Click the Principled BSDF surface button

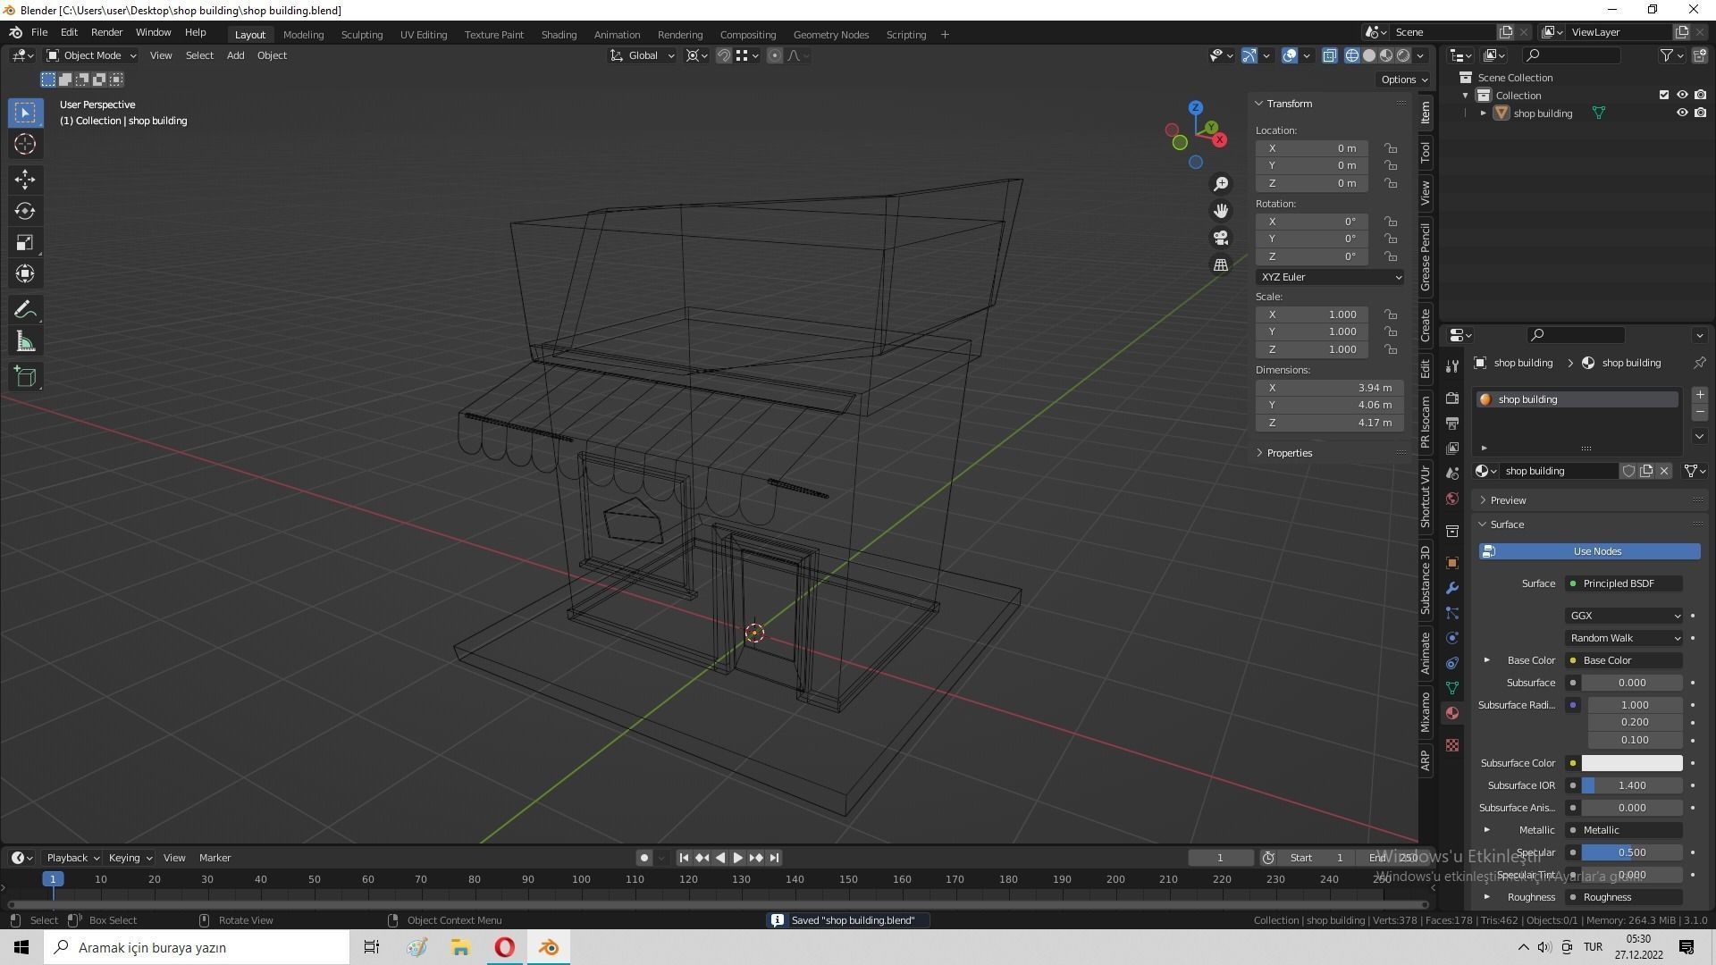(x=1624, y=583)
